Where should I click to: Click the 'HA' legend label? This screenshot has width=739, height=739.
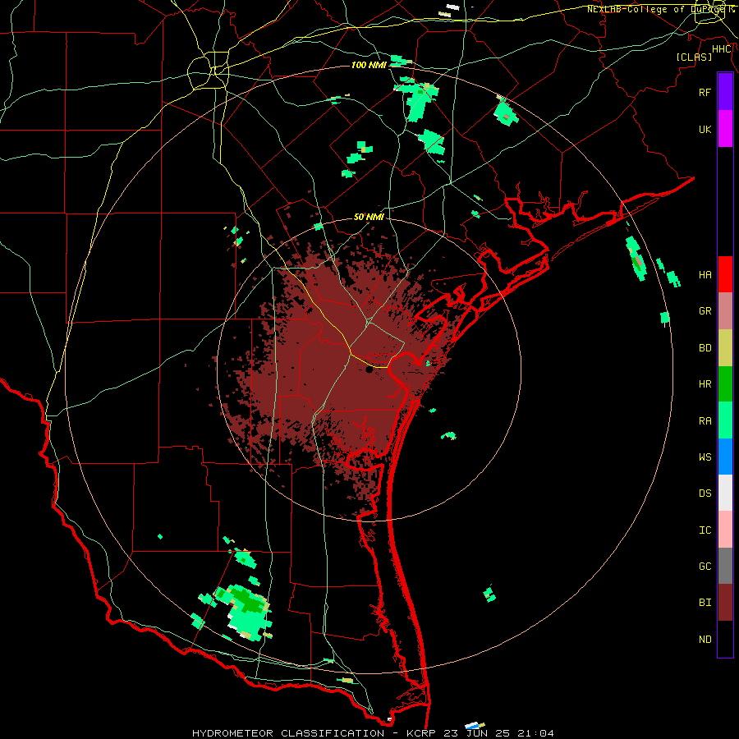[x=705, y=274]
